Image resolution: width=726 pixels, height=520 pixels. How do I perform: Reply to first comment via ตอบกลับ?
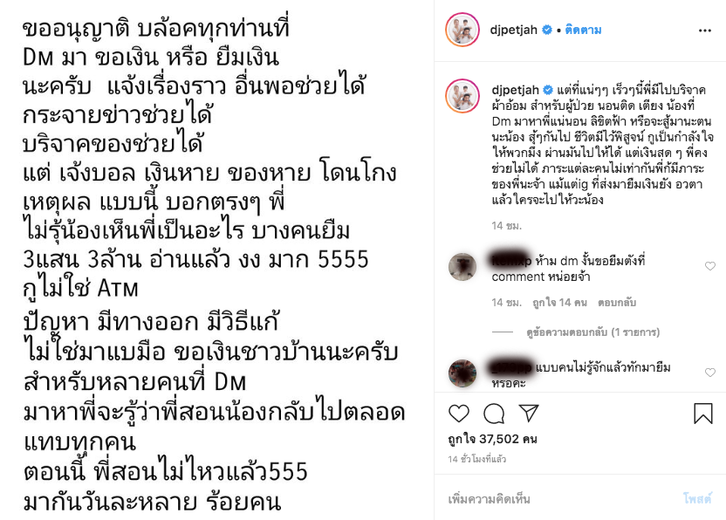tap(617, 303)
